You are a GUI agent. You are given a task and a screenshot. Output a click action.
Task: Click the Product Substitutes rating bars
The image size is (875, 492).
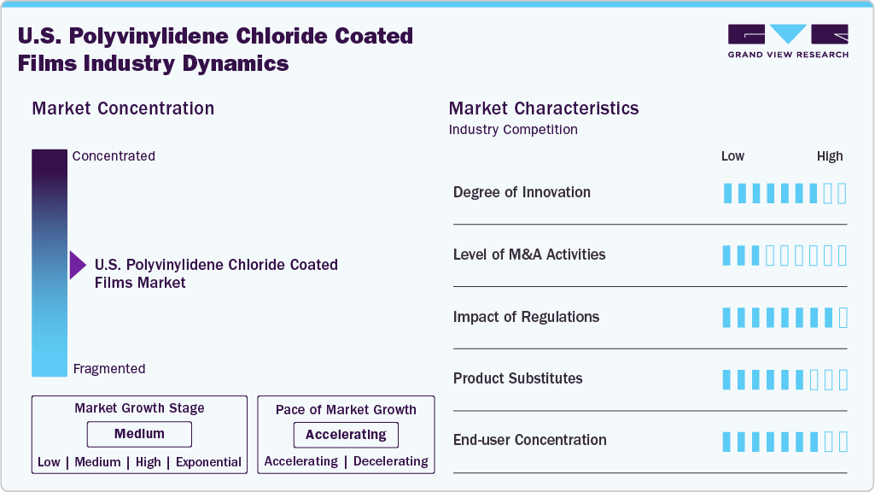pos(785,379)
